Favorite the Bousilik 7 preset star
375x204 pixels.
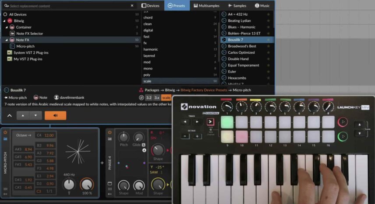[x=269, y=40]
